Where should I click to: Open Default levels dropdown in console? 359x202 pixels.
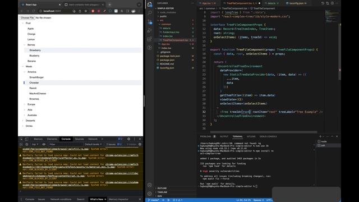[x=93, y=144]
